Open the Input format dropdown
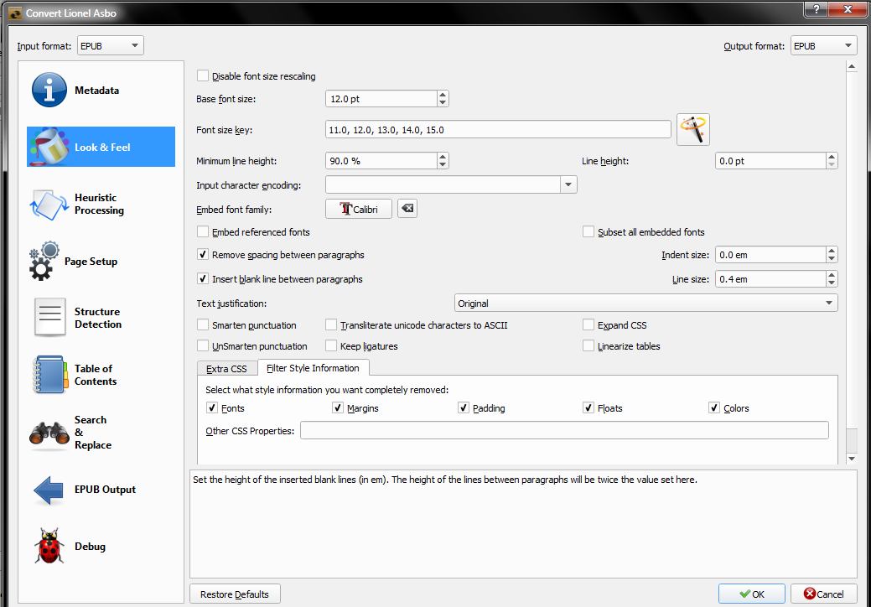This screenshot has height=607, width=871. 110,45
